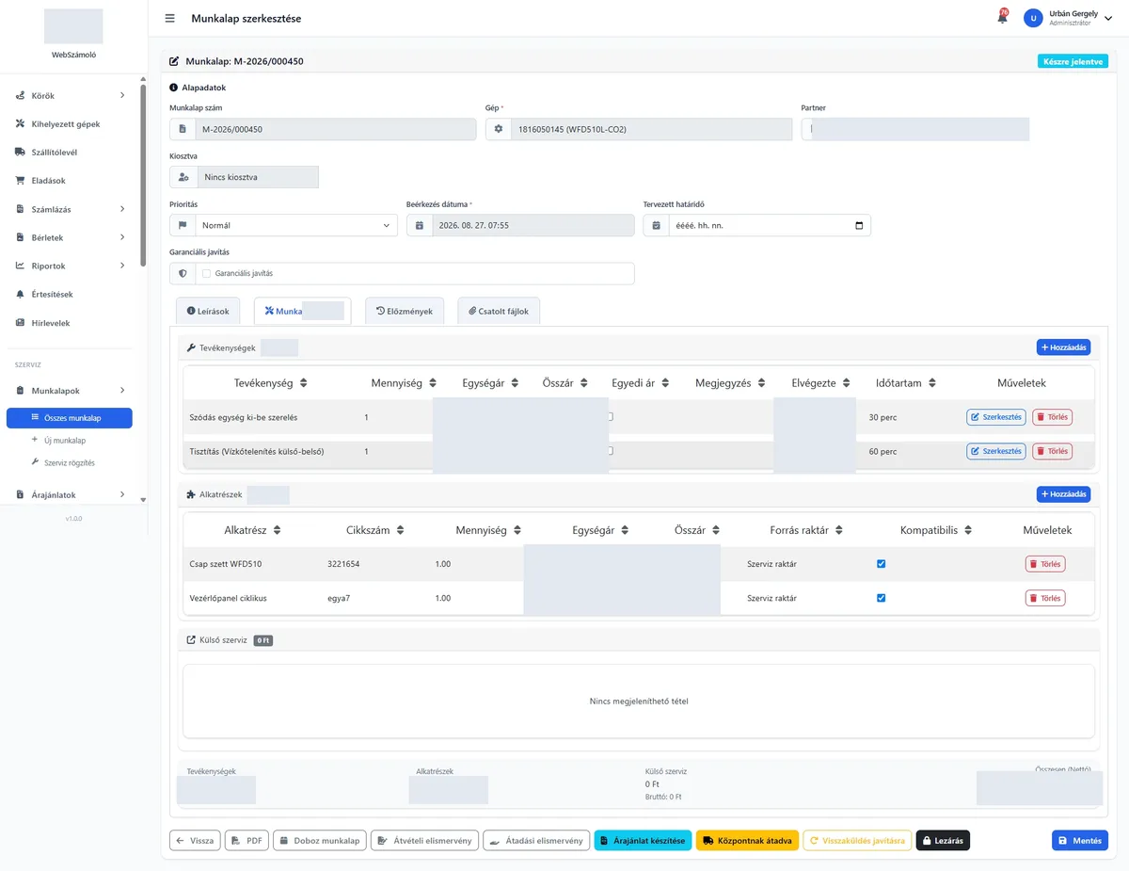Click the Központnak átadva button
This screenshot has height=871, width=1129.
coord(747,840)
